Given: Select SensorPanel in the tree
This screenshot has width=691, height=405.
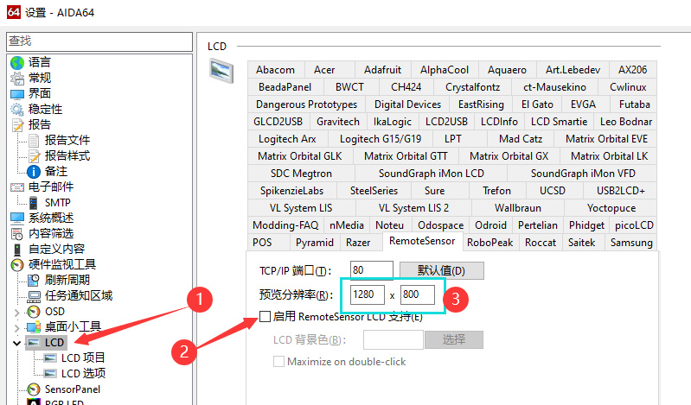Looking at the screenshot, I should click(73, 389).
